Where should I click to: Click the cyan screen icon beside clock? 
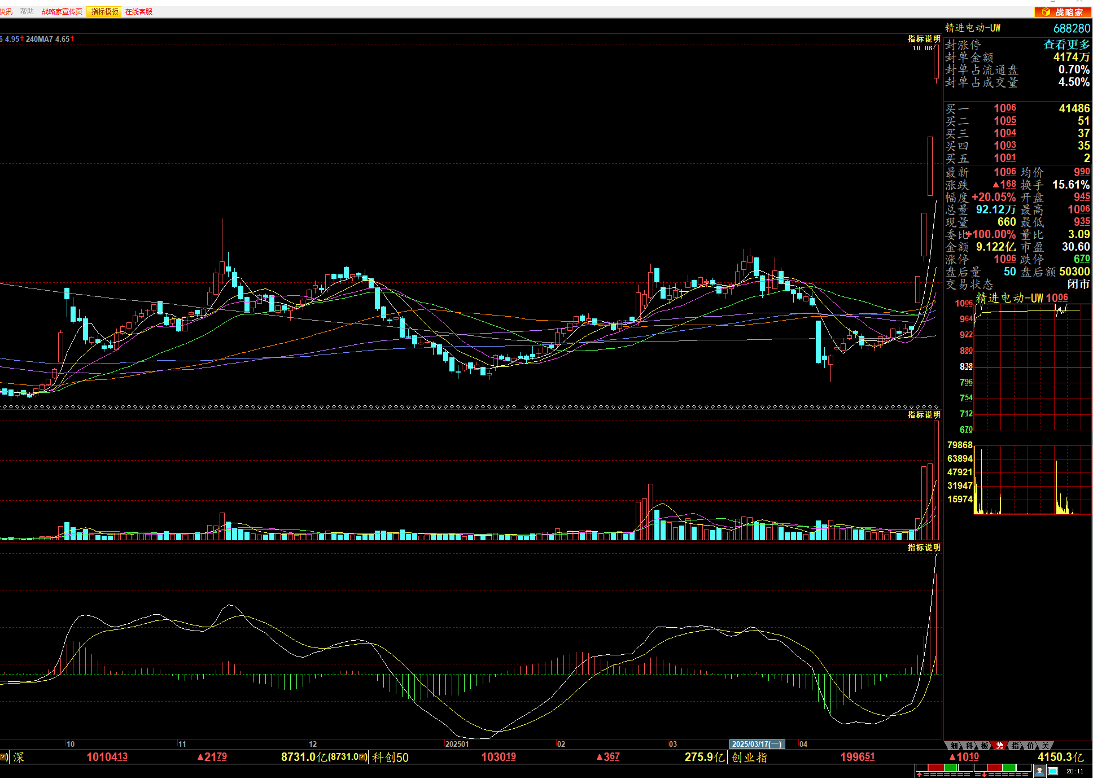(x=1053, y=771)
